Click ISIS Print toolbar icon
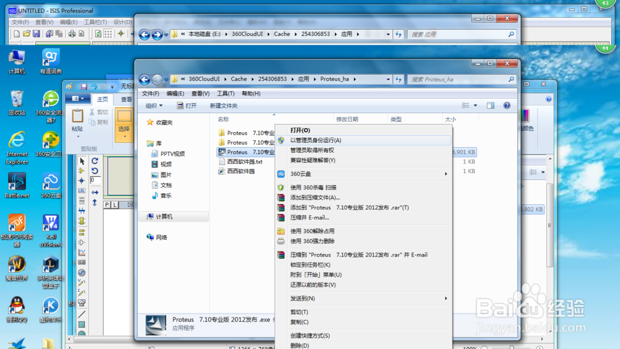Viewport: 620px width, 349px height. pyautogui.click(x=72, y=34)
